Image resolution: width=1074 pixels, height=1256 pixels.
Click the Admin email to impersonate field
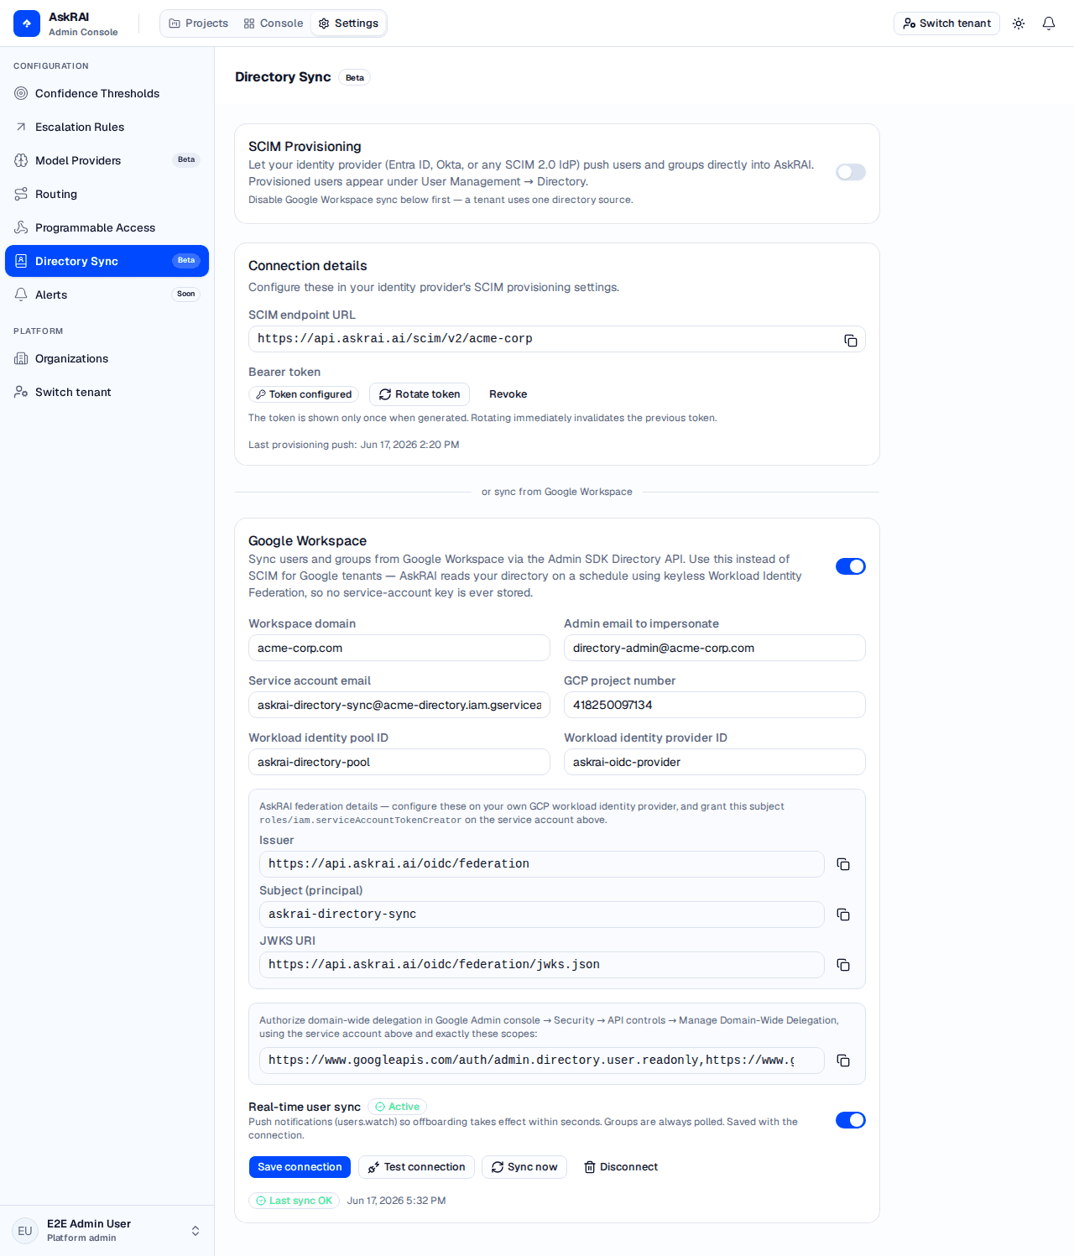click(715, 648)
